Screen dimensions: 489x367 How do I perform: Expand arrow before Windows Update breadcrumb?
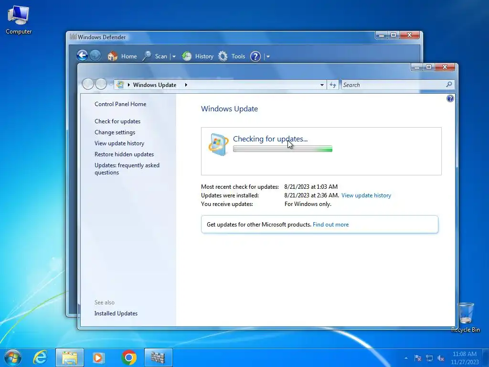tap(129, 85)
